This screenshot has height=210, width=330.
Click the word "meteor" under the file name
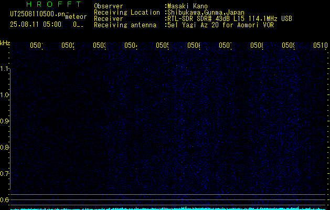[x=76, y=17]
